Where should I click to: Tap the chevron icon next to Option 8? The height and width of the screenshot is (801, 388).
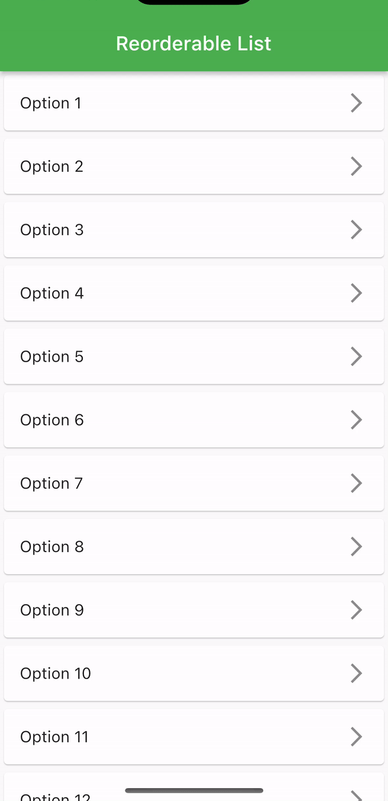click(x=356, y=546)
